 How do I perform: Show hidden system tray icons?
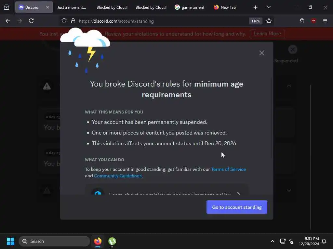coord(273,241)
